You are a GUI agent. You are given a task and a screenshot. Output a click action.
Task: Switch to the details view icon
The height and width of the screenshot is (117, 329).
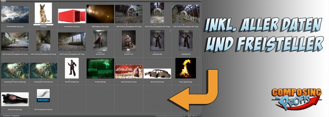(x=193, y=116)
